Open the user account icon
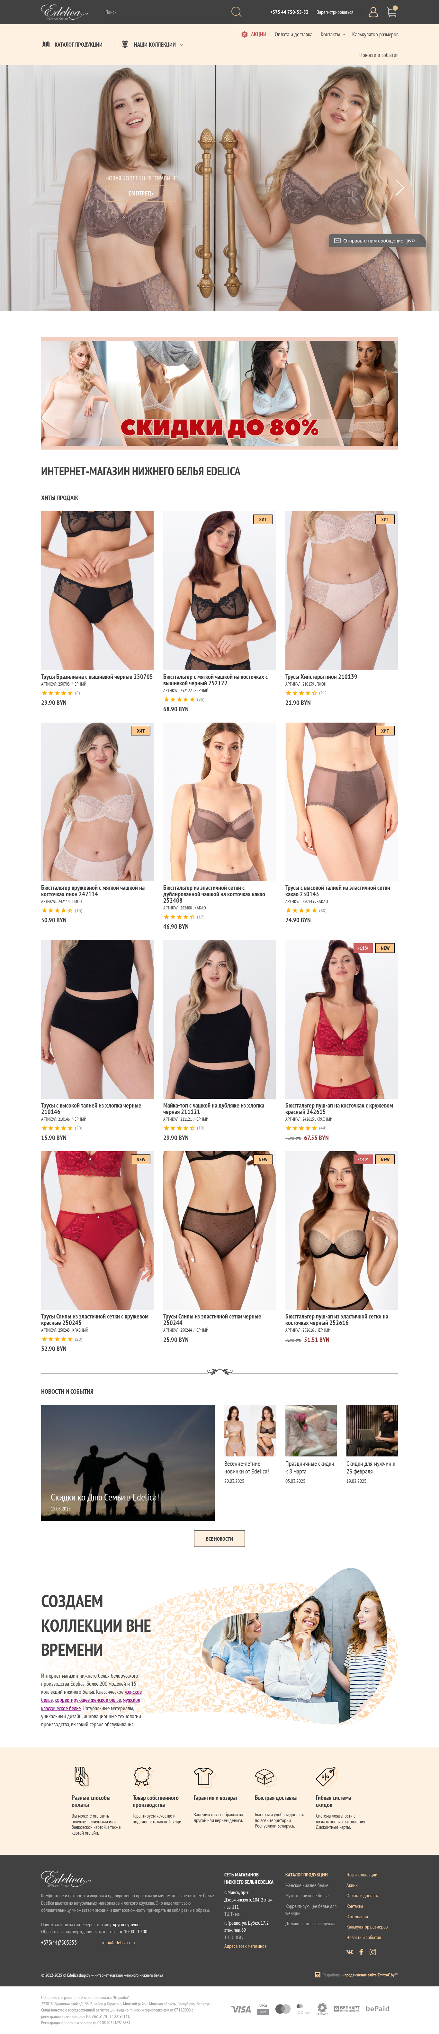 click(373, 12)
